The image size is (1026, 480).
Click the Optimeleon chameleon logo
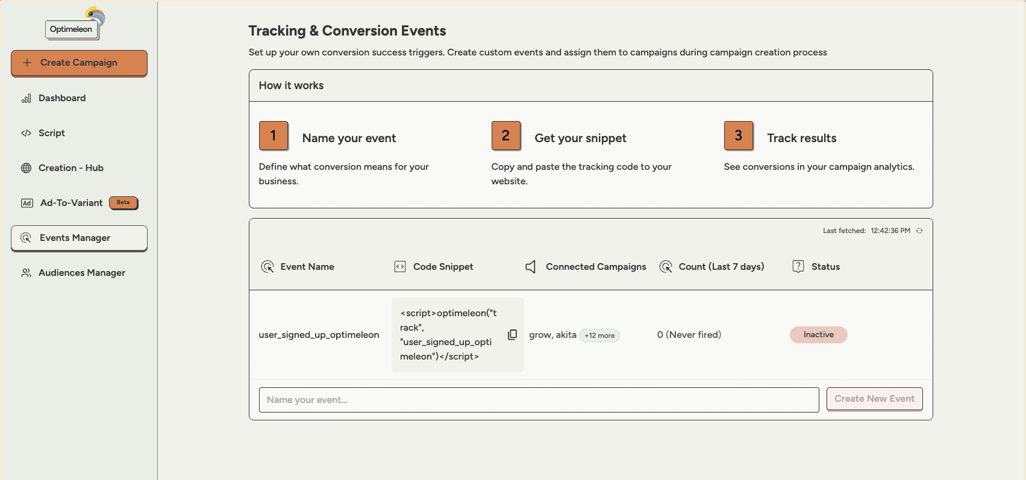pyautogui.click(x=95, y=15)
